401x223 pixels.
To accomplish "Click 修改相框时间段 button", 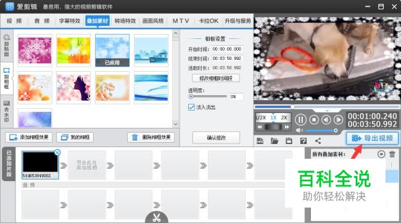I will [216, 78].
